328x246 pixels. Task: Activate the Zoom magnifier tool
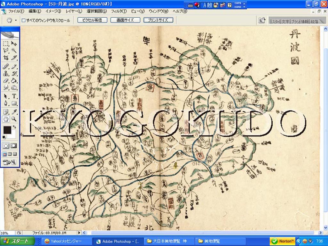pos(14,119)
